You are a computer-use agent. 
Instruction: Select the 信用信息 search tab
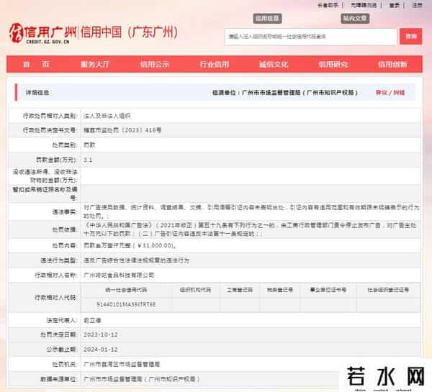coord(267,19)
